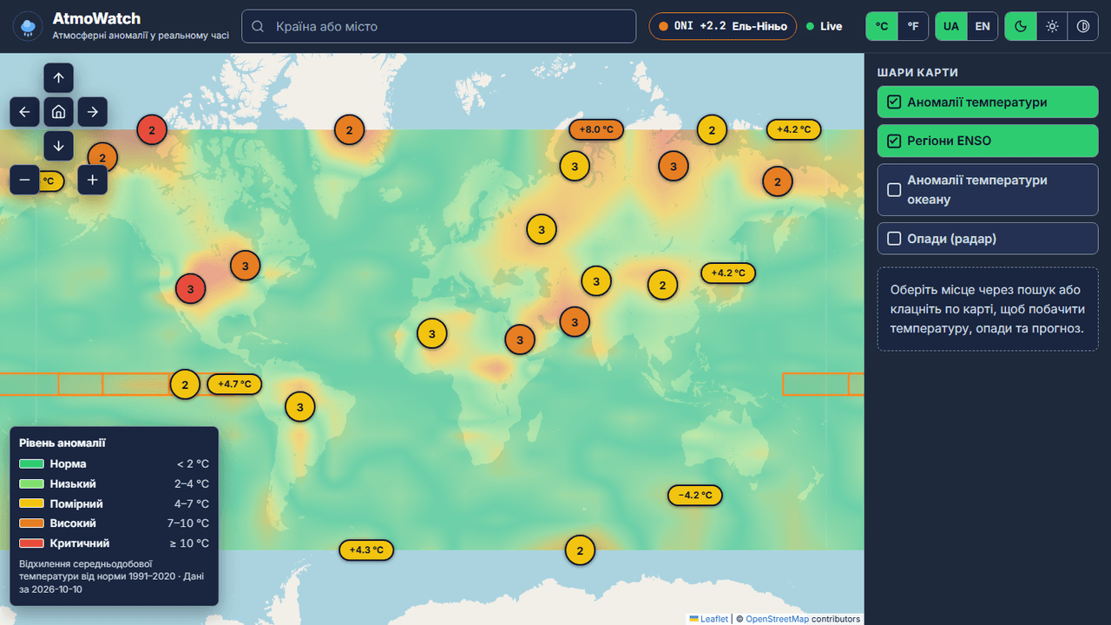Pan the map right with arrow button
The width and height of the screenshot is (1111, 625).
pos(92,112)
